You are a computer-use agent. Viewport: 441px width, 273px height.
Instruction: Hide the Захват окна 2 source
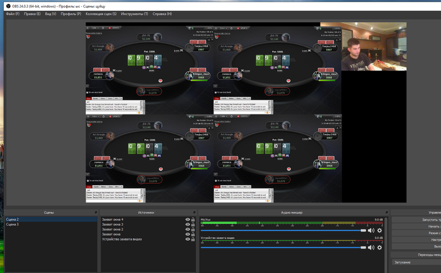pos(188,229)
